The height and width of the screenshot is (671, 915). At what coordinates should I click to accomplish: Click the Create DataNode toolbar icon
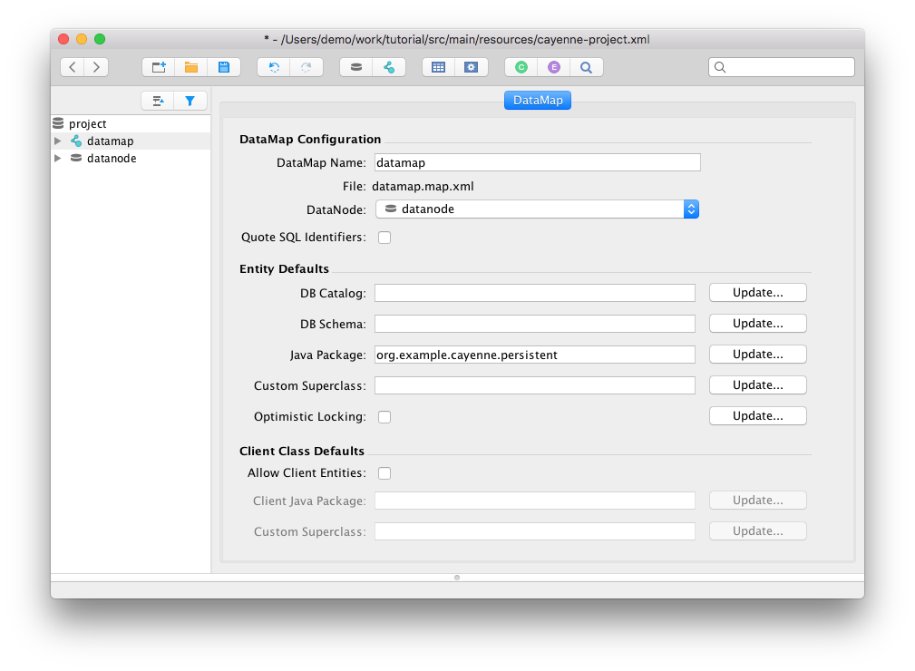[356, 67]
